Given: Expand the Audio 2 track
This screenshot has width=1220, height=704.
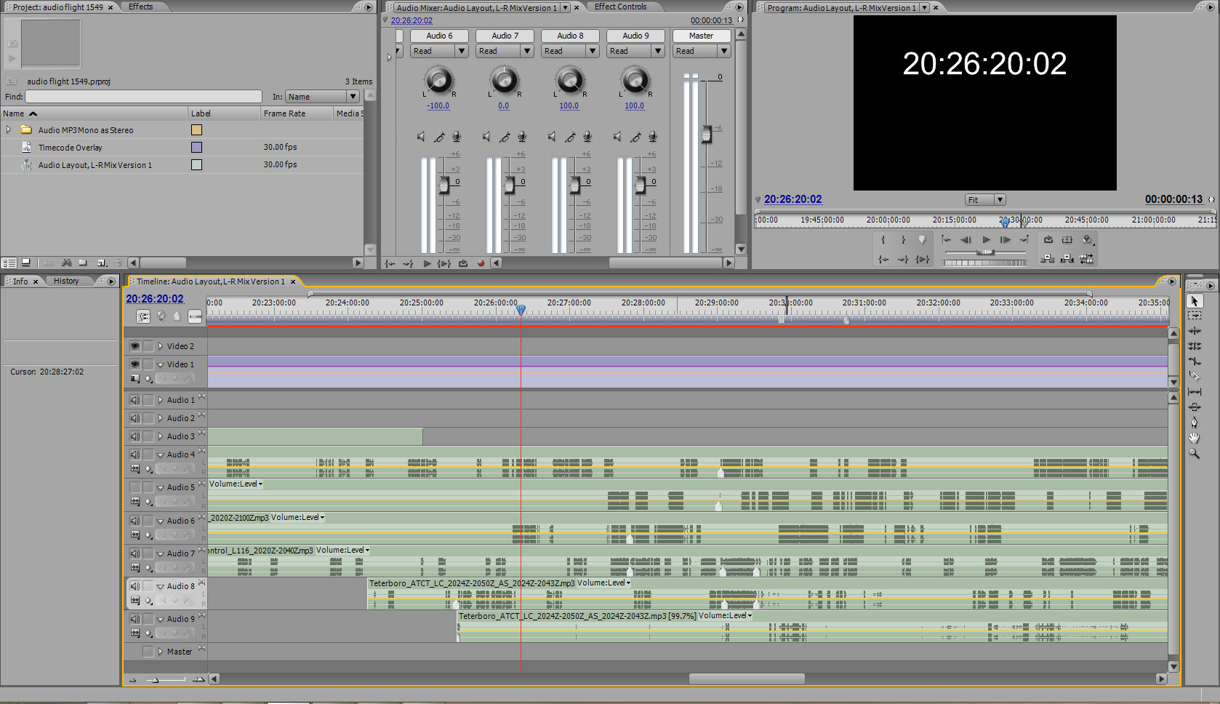Looking at the screenshot, I should [x=161, y=418].
